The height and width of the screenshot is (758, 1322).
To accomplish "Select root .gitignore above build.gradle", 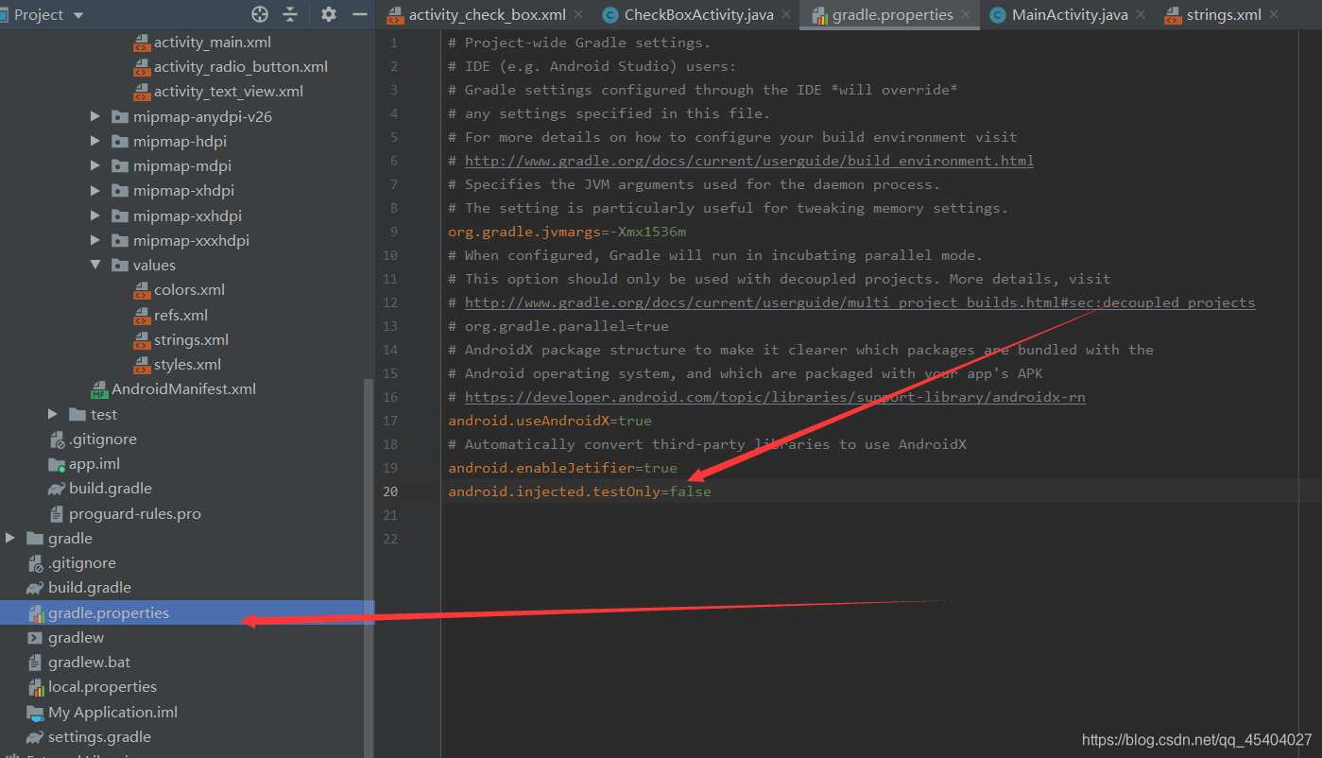I will [81, 563].
